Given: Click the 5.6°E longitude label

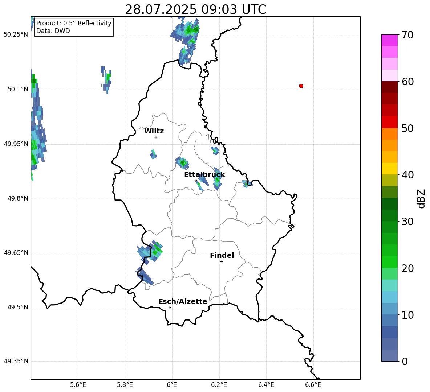Looking at the screenshot, I should pos(78,385).
